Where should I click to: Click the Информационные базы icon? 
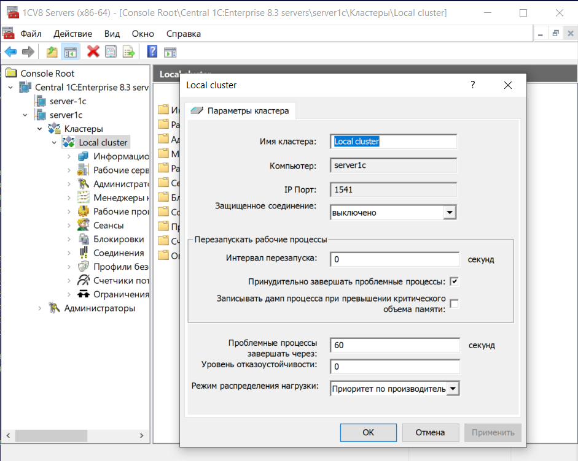tap(84, 156)
